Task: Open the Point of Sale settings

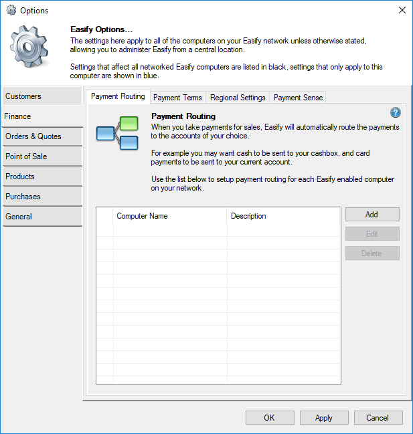Action: click(x=42, y=156)
